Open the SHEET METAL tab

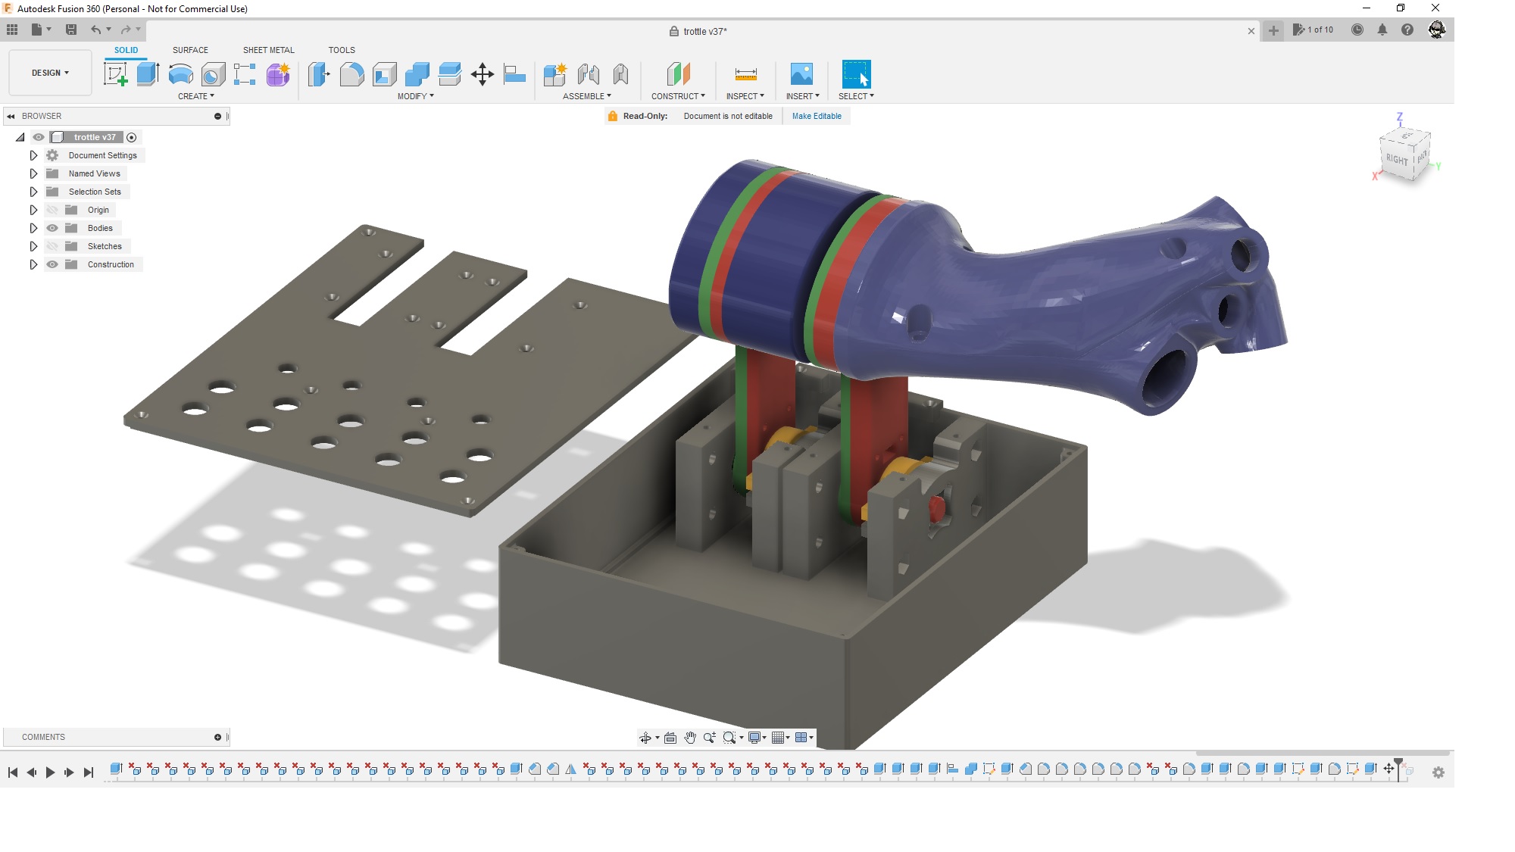pyautogui.click(x=267, y=49)
